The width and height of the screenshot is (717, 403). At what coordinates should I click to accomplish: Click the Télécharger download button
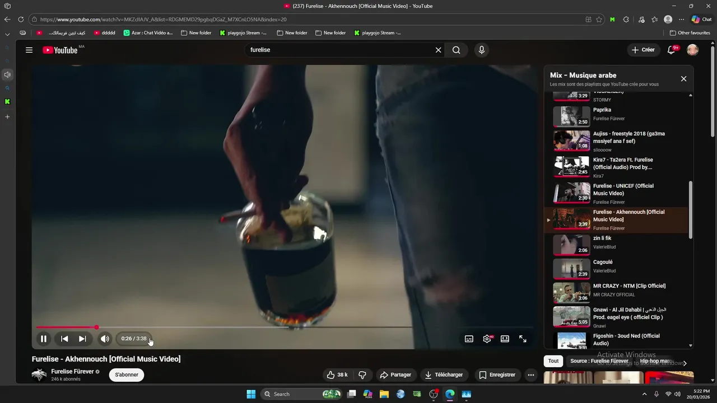click(x=444, y=374)
